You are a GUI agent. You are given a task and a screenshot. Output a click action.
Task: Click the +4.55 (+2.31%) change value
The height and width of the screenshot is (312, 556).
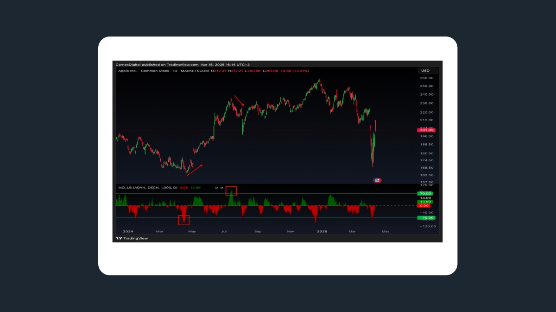[x=295, y=71]
